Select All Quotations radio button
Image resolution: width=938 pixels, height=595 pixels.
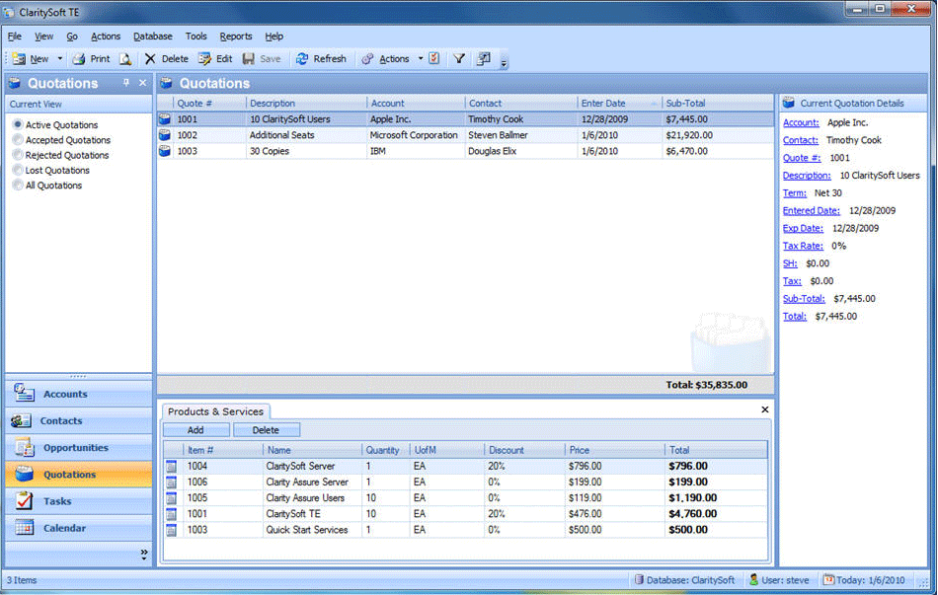[18, 185]
